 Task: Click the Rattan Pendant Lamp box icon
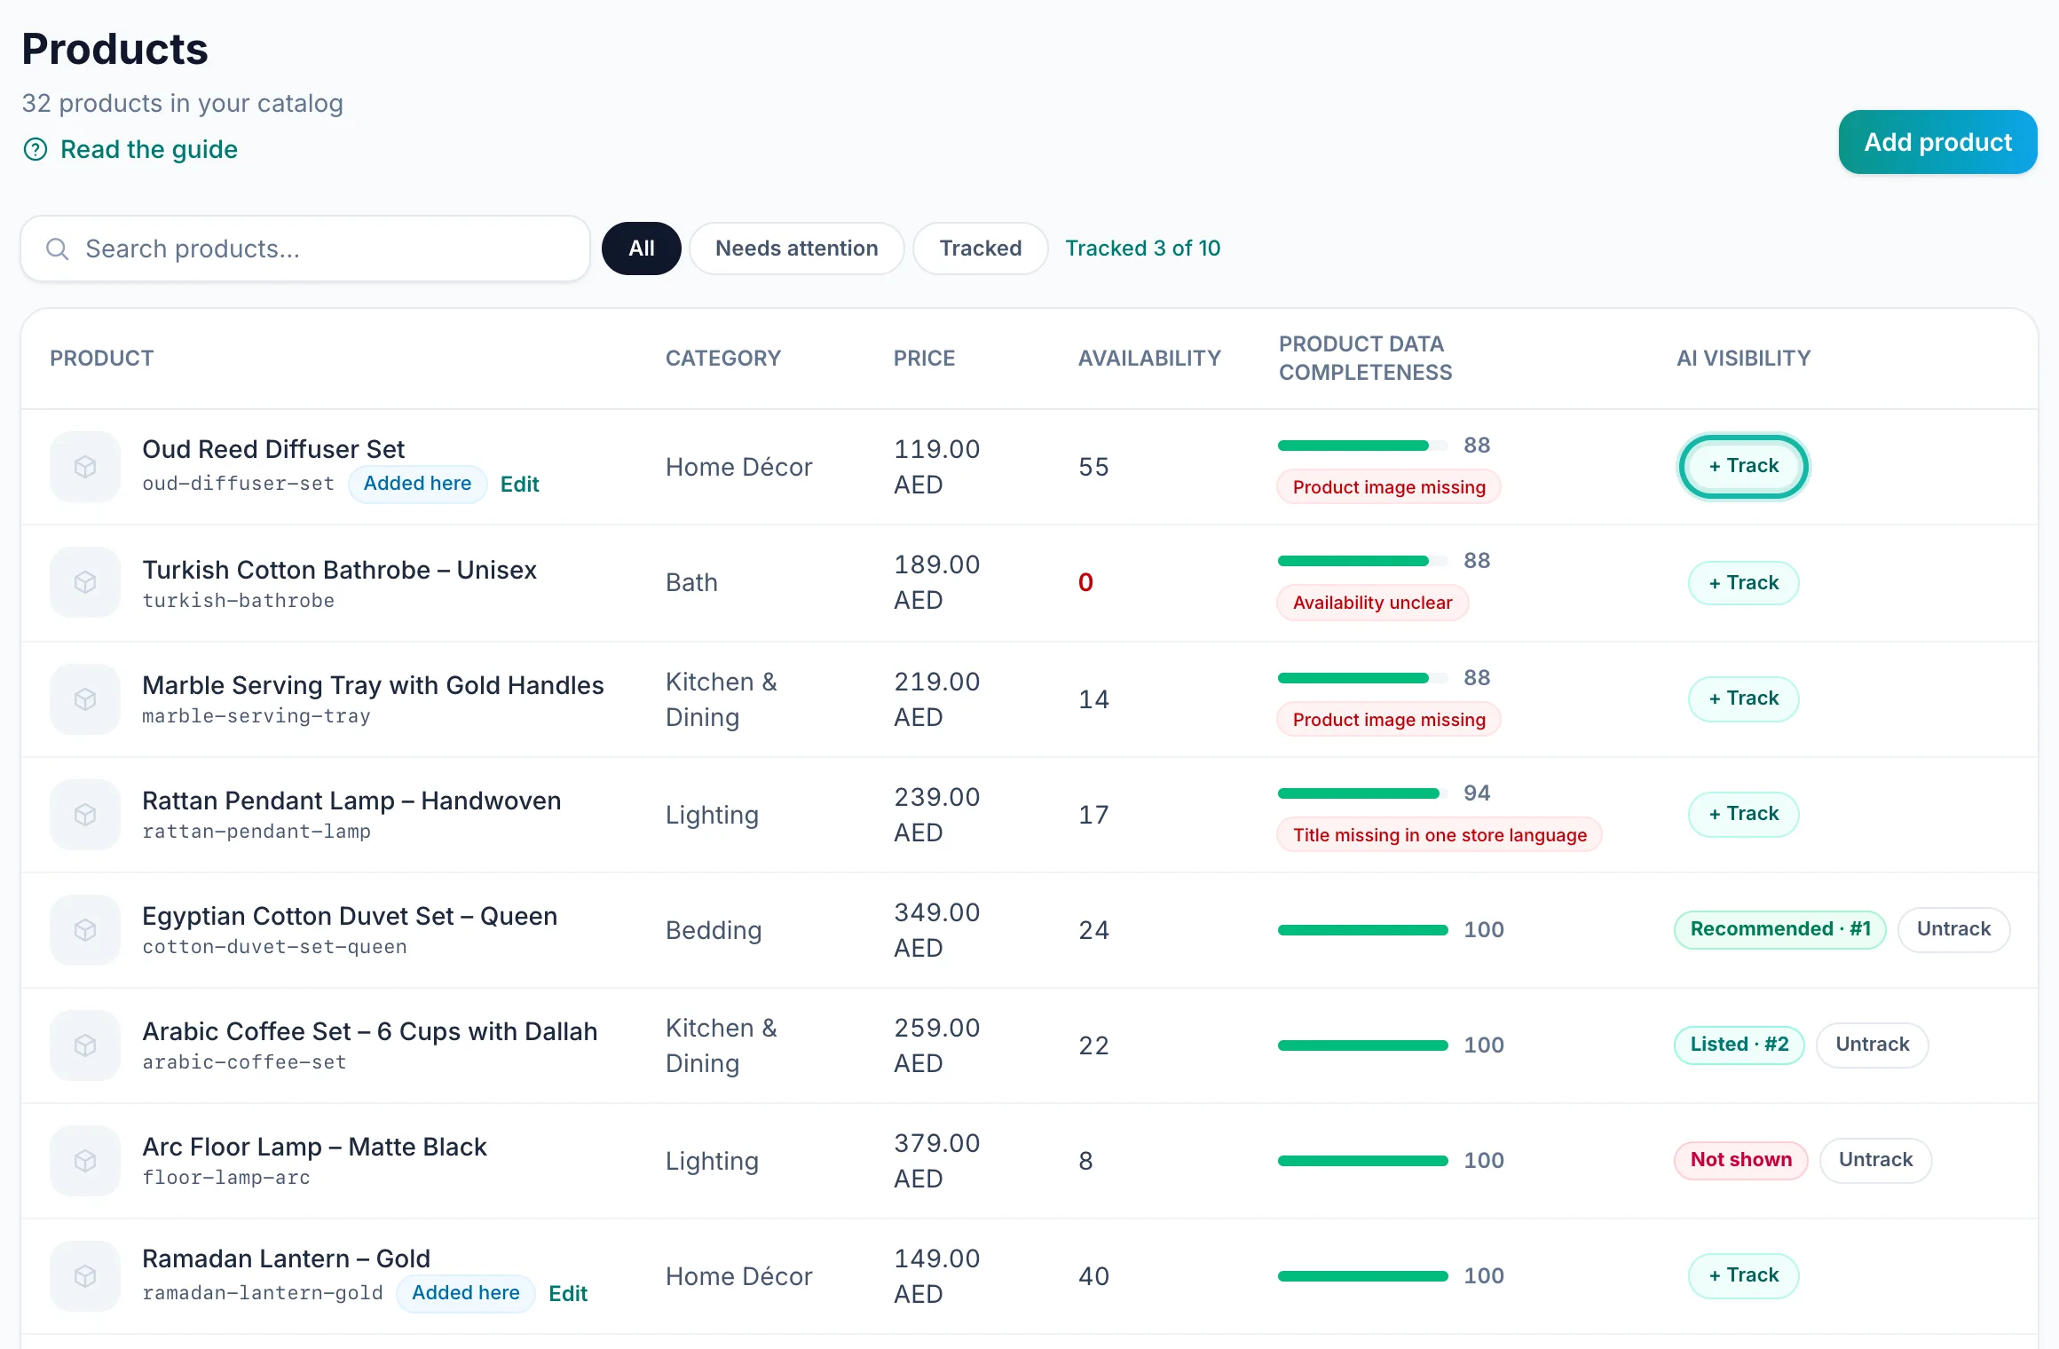(85, 815)
